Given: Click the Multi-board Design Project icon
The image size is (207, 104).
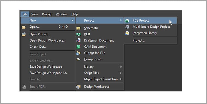Looking at the screenshot, I should point(127,27).
